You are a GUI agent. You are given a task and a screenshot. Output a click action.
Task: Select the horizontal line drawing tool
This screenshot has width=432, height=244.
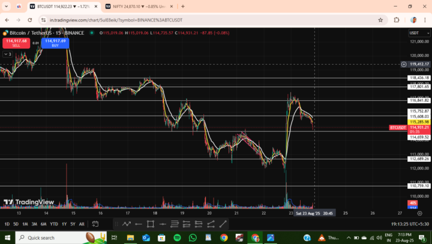(x=163, y=224)
